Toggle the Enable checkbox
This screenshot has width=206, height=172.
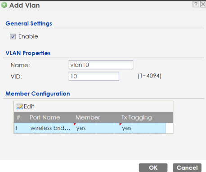coord(13,36)
